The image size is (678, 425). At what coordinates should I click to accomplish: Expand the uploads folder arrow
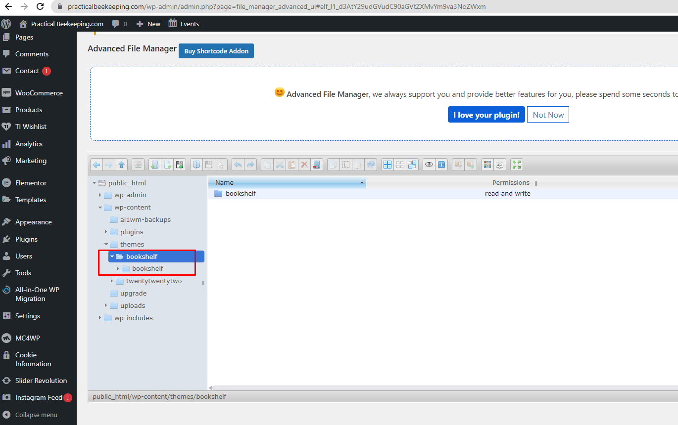[x=106, y=305]
